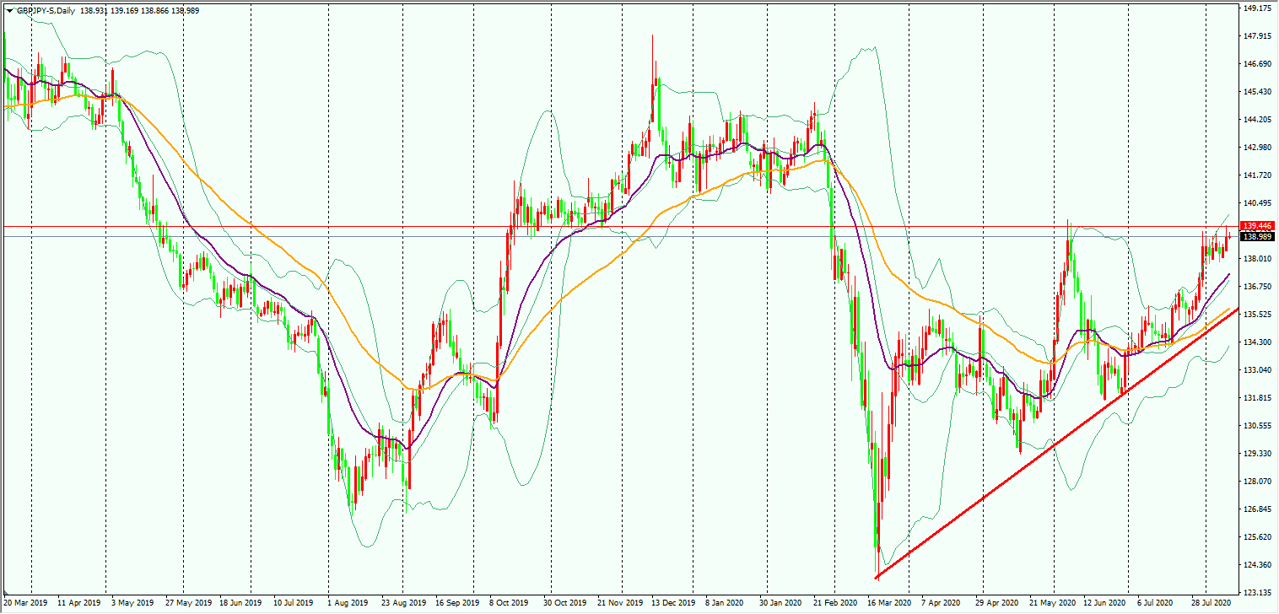Click the triangle arrow before GBPJPY-S,Daily

[9, 11]
